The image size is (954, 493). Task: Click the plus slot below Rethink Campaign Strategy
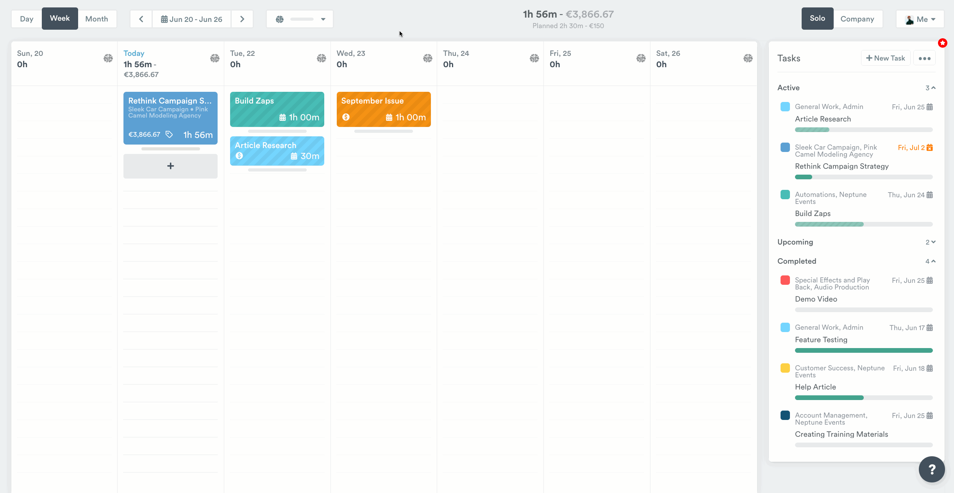coord(170,166)
